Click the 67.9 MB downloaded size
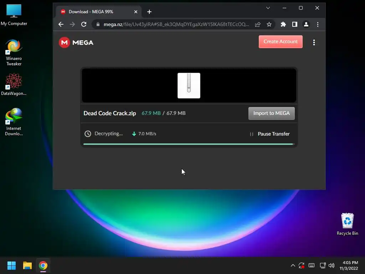Viewport: 365px width, 274px height. 151,113
